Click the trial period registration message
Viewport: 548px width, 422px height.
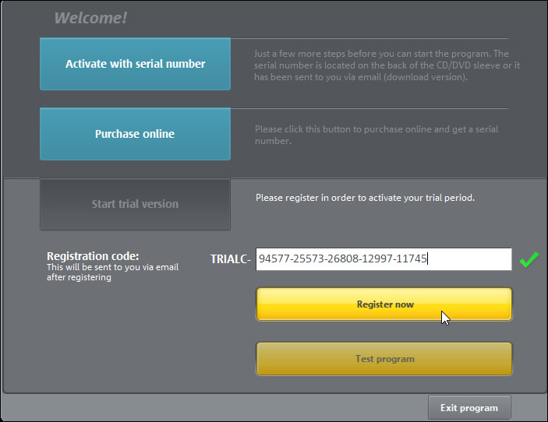[x=365, y=198]
